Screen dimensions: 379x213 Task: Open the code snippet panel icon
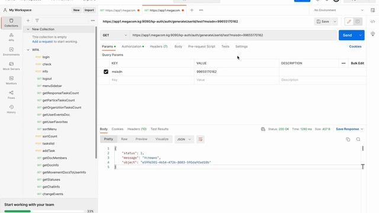coord(372,21)
